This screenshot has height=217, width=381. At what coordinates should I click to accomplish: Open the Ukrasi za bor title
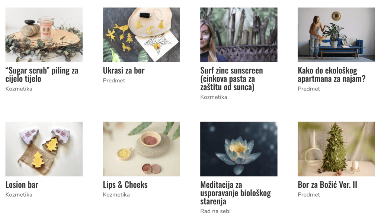click(x=124, y=70)
